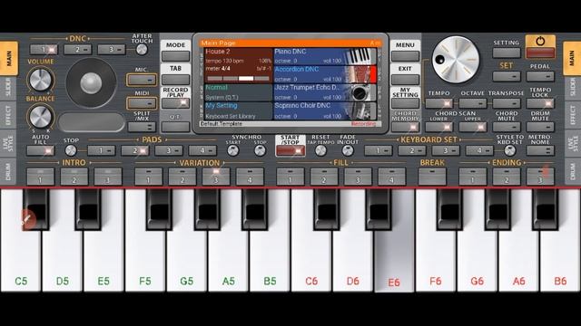This screenshot has height=326, width=581.
Task: Select Ending 2
Action: 507,177
